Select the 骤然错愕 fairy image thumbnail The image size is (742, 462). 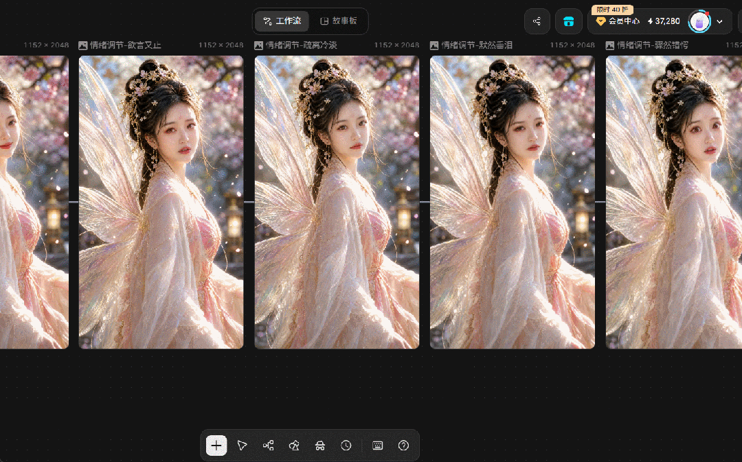click(674, 203)
